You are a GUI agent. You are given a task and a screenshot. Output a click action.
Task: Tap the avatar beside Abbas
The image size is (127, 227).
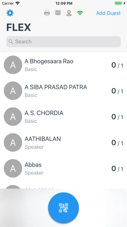13,168
